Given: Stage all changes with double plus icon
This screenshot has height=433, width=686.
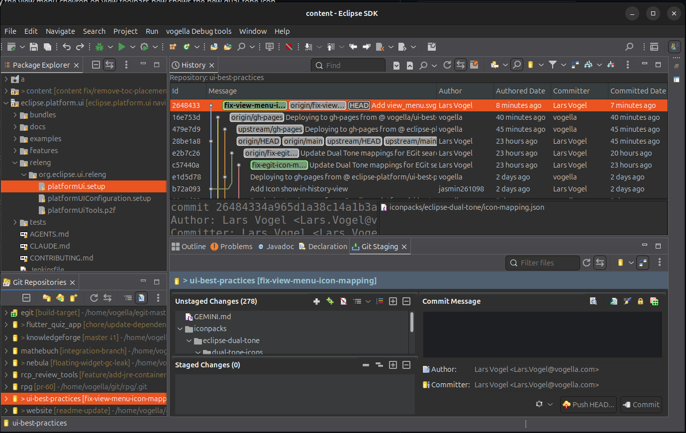Looking at the screenshot, I should [x=330, y=301].
